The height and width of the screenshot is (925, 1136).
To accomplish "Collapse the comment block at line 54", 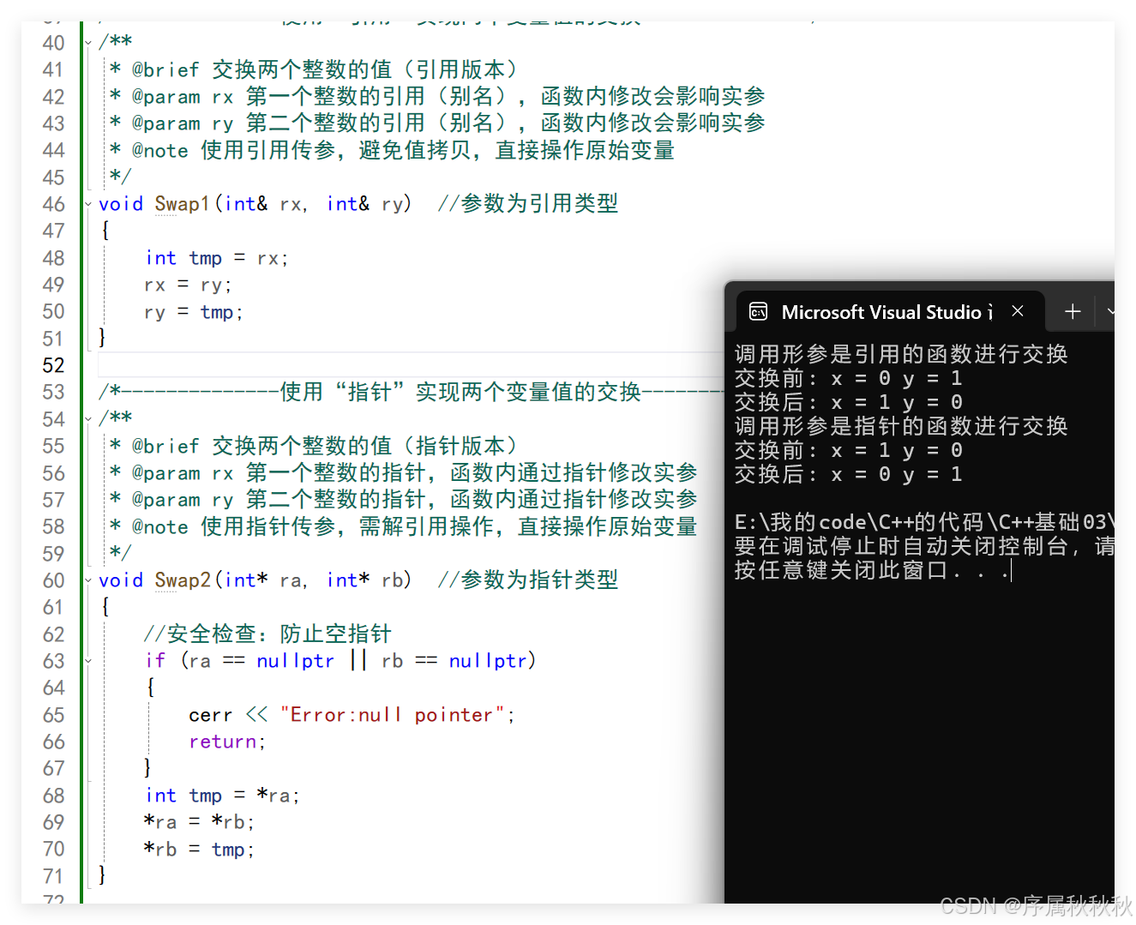I will point(88,419).
